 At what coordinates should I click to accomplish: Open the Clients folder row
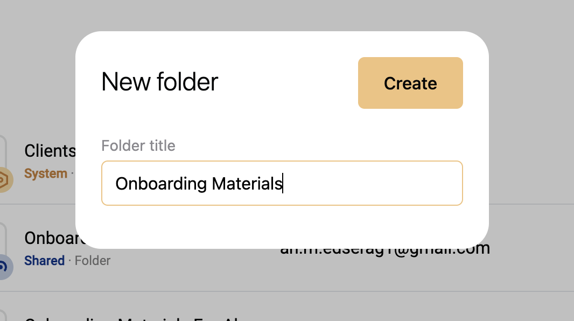(x=38, y=161)
